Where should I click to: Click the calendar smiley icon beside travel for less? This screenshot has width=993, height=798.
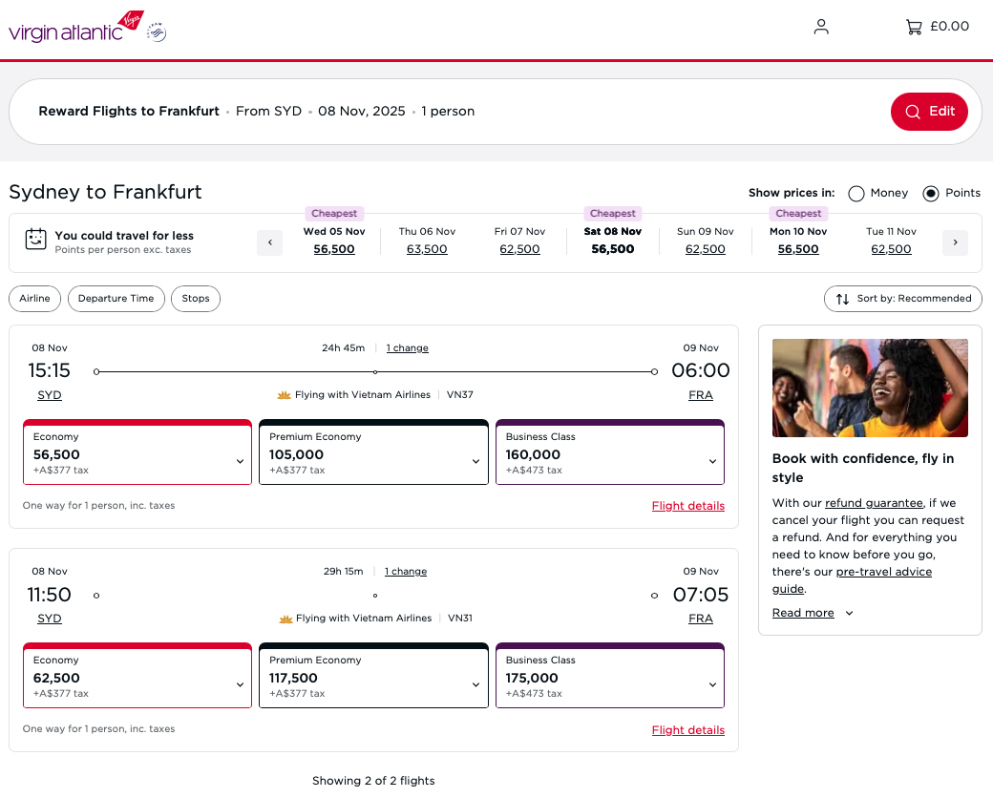(x=35, y=239)
